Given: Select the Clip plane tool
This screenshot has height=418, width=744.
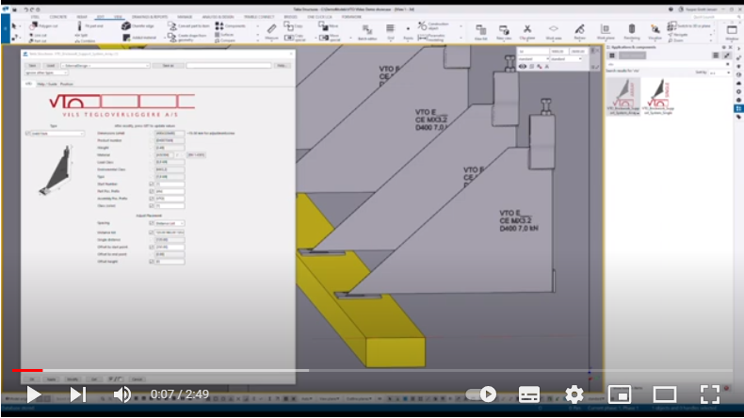Looking at the screenshot, I should pos(527,32).
